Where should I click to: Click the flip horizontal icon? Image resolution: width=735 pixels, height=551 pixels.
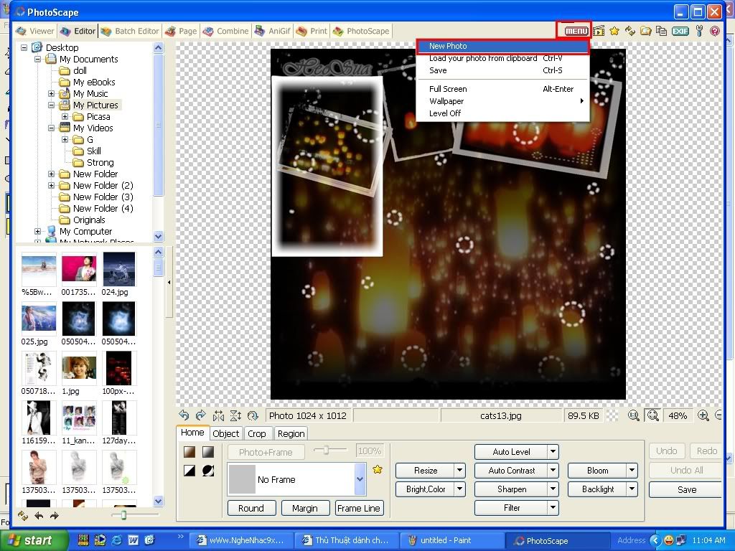(x=218, y=415)
